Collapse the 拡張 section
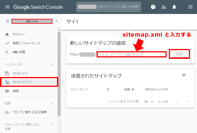 tap(52, 103)
